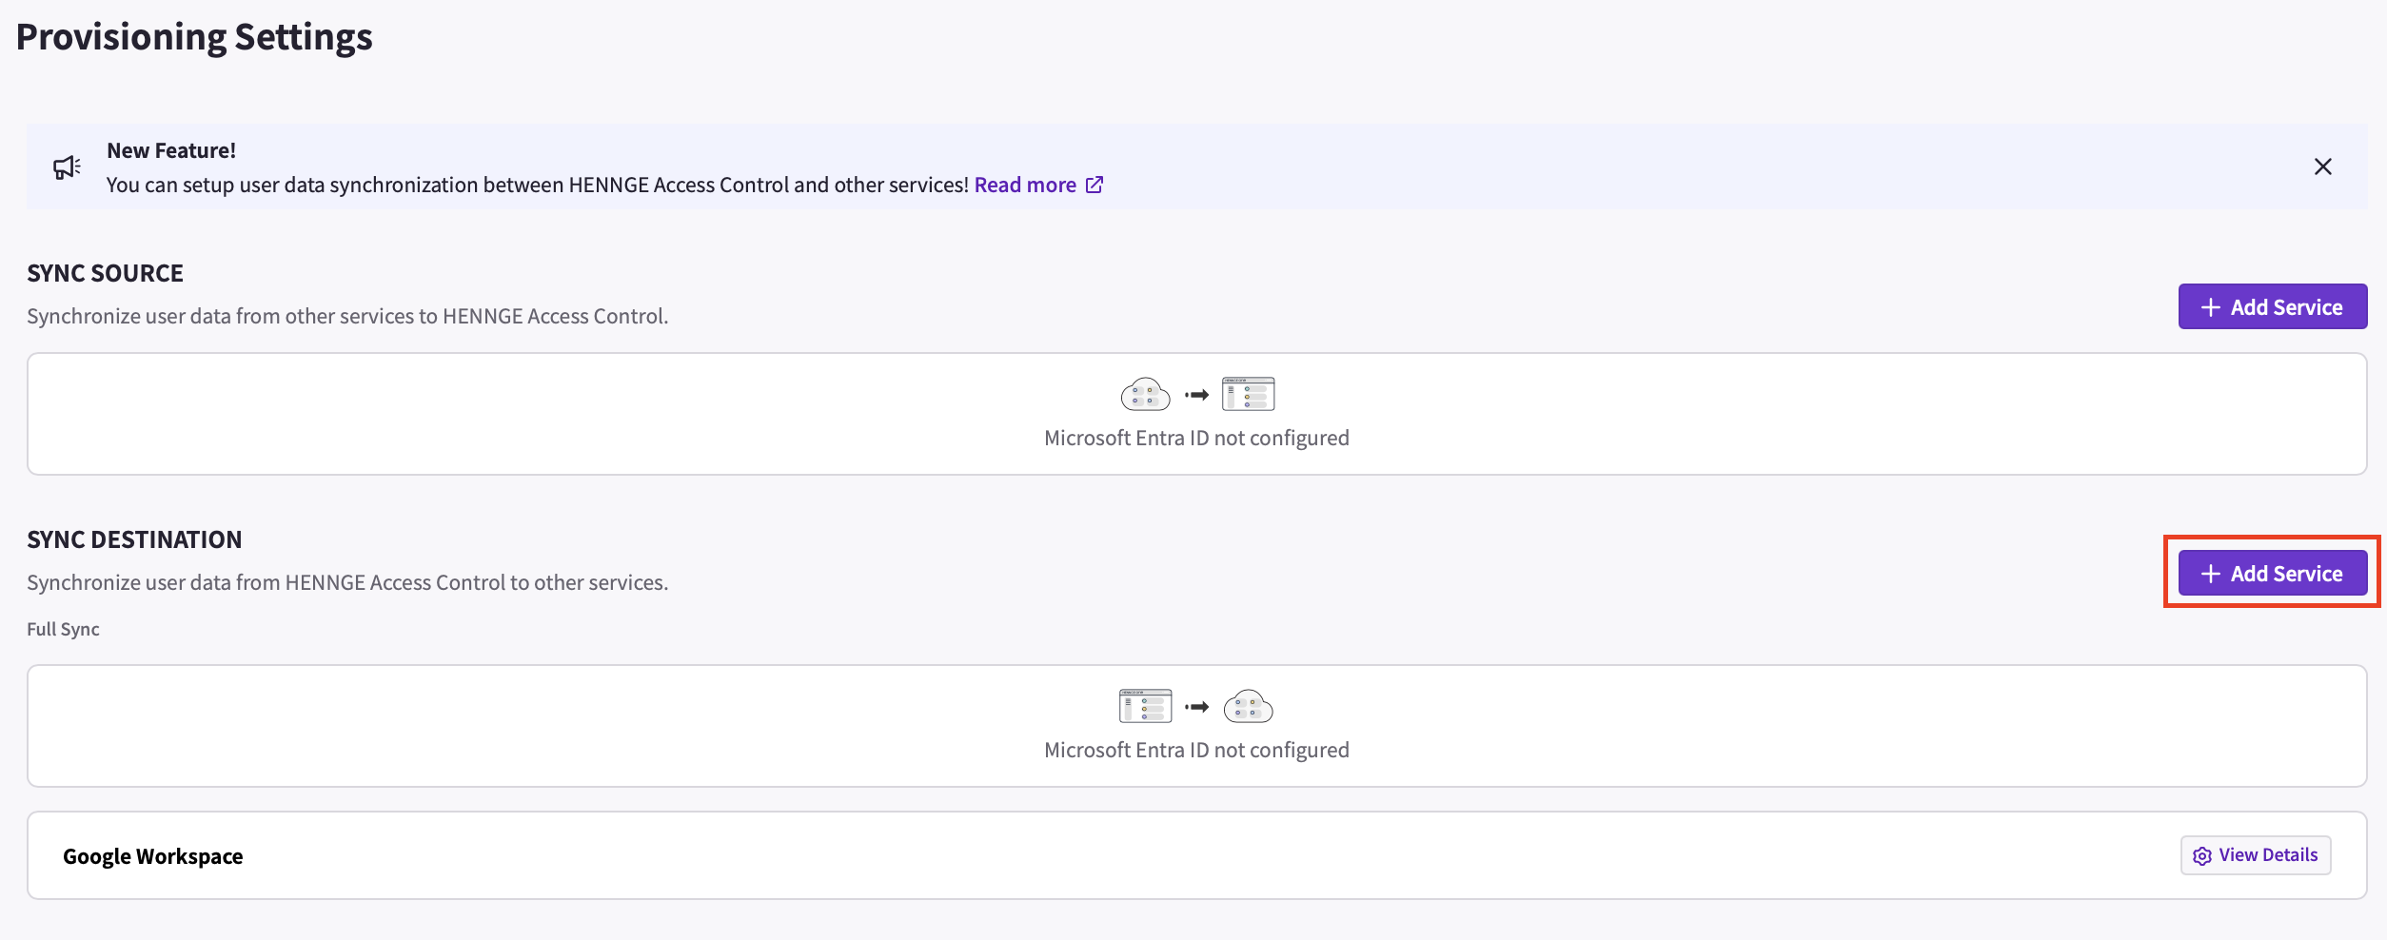Click the external link icon after Read more

(x=1095, y=185)
